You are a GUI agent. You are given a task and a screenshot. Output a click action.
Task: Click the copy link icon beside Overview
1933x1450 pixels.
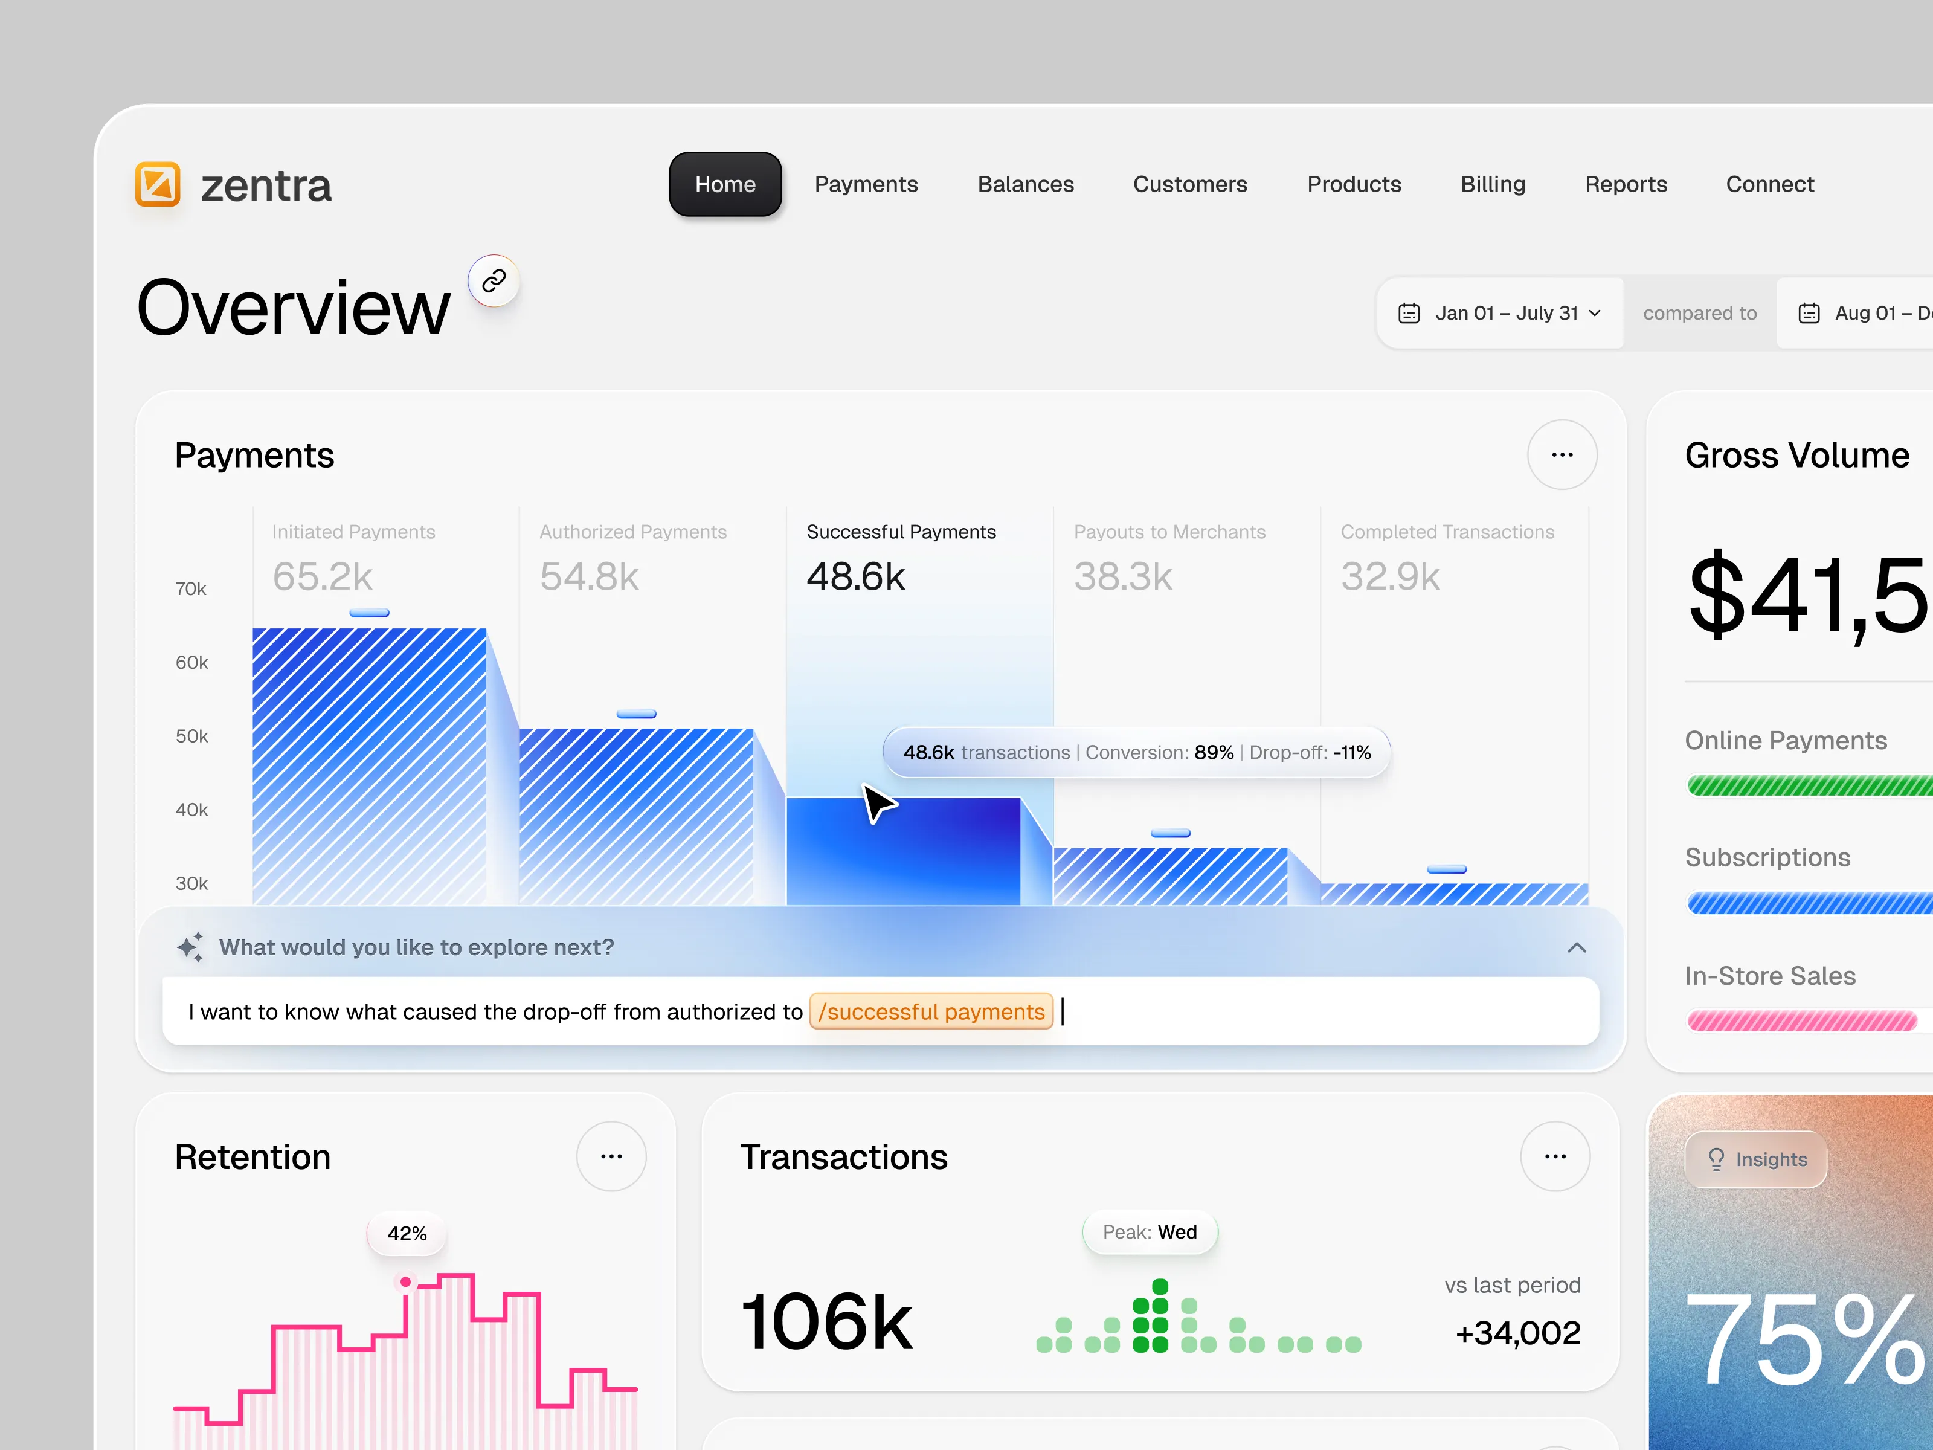(494, 280)
